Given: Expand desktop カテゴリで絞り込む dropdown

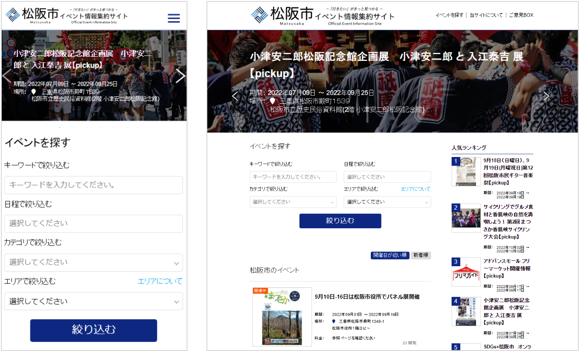Looking at the screenshot, I should point(293,202).
